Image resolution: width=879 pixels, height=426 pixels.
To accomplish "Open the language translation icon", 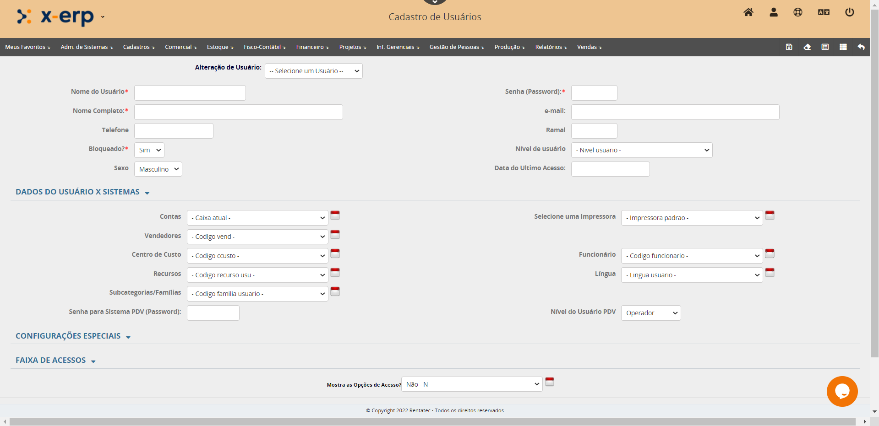I will [x=824, y=12].
